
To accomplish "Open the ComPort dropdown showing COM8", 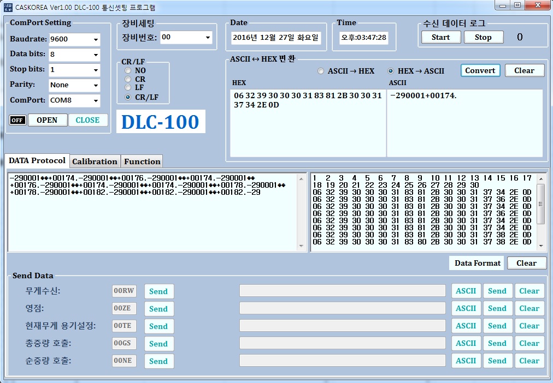I will point(74,100).
